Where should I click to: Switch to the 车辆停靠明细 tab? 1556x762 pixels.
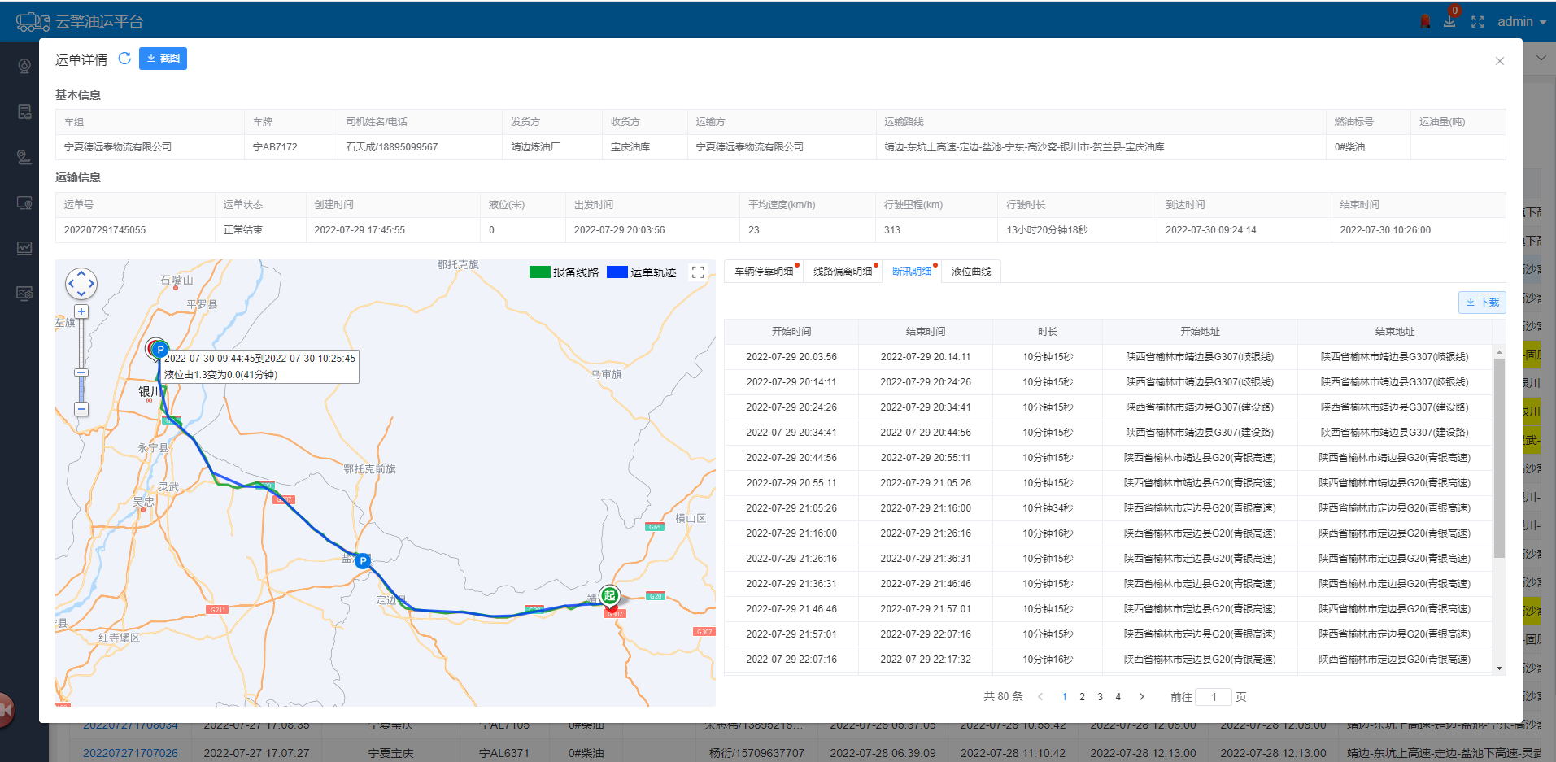coord(764,272)
